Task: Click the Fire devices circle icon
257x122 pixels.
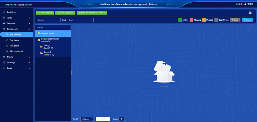Action: (7, 35)
